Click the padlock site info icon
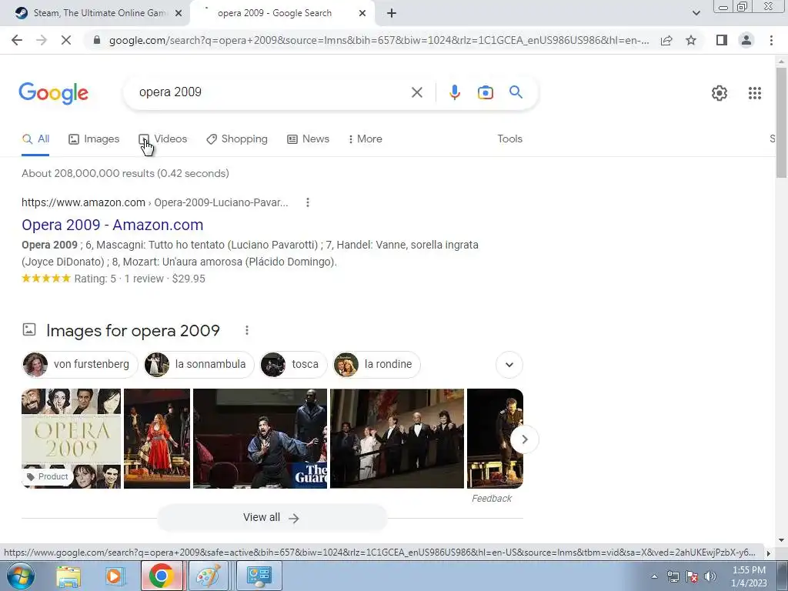Viewport: 788px width, 591px height. (x=97, y=40)
